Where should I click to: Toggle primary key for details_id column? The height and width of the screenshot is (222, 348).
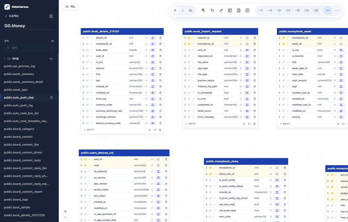pos(87,38)
